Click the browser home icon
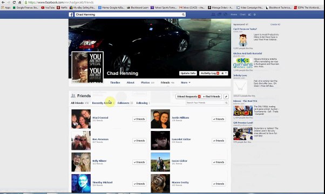The height and width of the screenshot is (194, 325). click(19, 2)
